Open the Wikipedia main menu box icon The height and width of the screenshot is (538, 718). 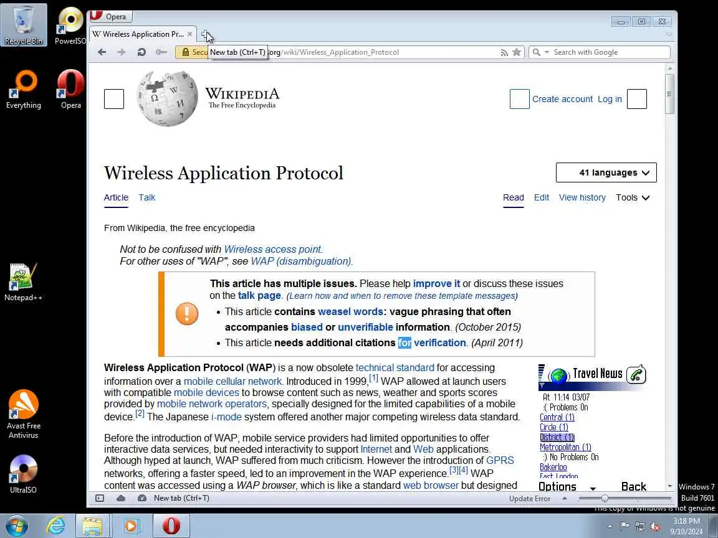(x=114, y=99)
